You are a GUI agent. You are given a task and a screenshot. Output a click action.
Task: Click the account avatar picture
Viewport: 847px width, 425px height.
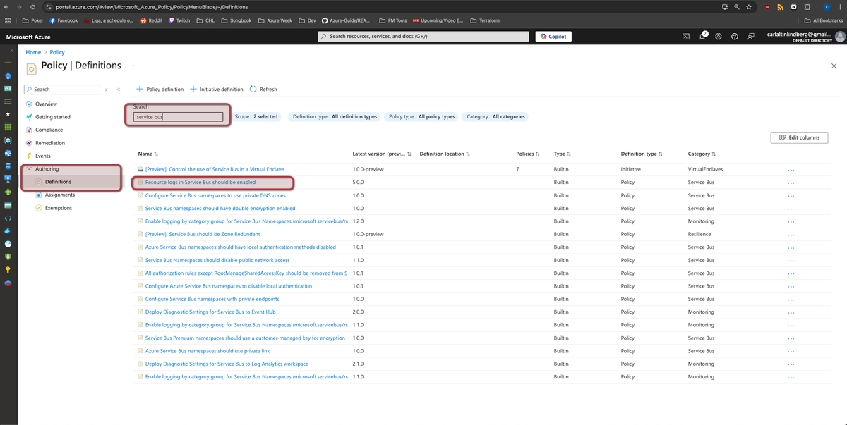pos(840,36)
